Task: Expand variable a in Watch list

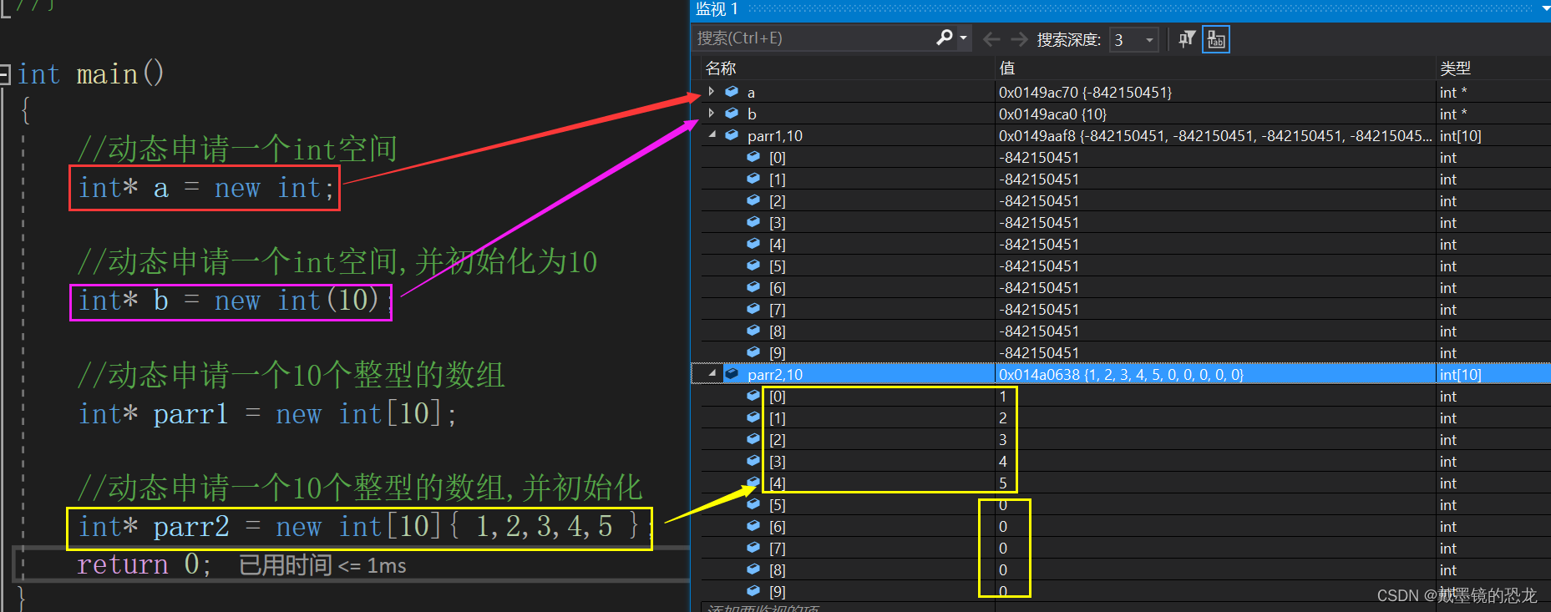Action: (x=712, y=92)
